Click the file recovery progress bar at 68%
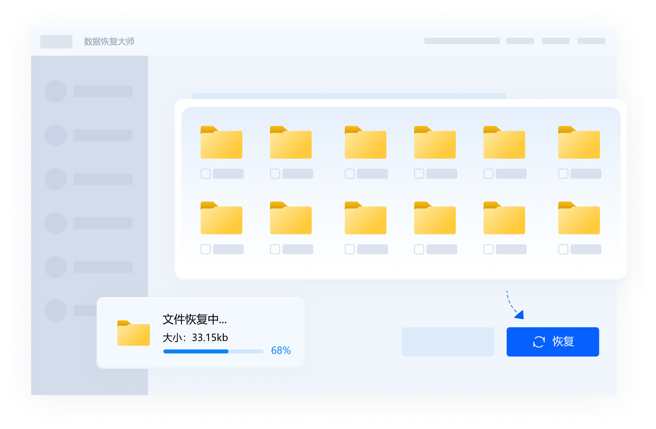The image size is (656, 429). tap(213, 351)
